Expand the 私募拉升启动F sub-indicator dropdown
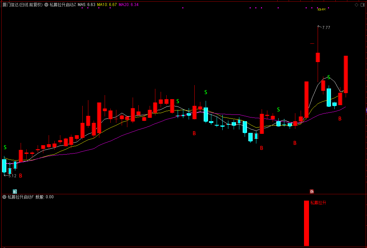 click(4, 197)
